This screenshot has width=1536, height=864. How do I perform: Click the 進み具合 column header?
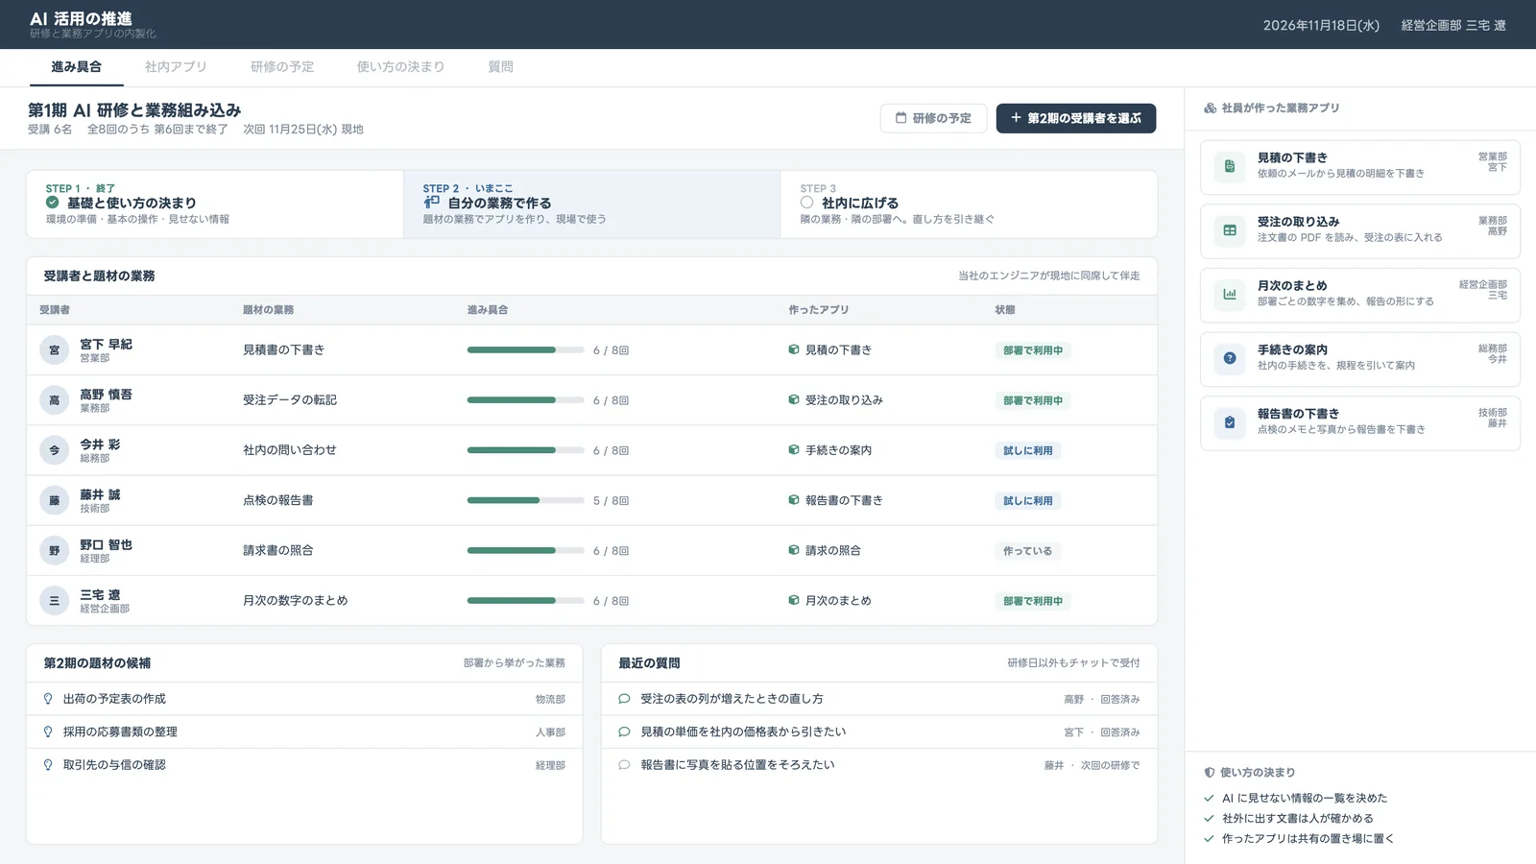coord(488,310)
